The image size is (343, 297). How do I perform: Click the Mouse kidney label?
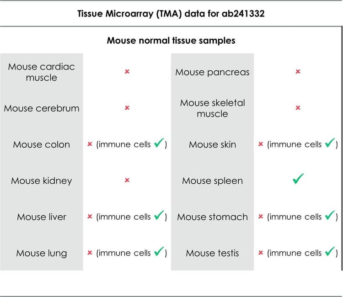(x=42, y=180)
